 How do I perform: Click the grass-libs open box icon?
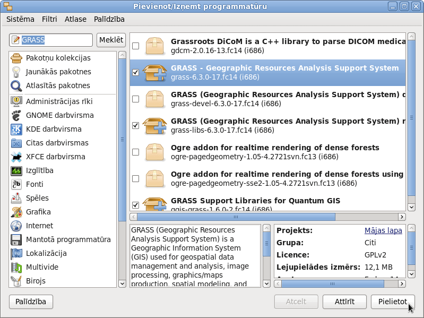click(x=154, y=125)
